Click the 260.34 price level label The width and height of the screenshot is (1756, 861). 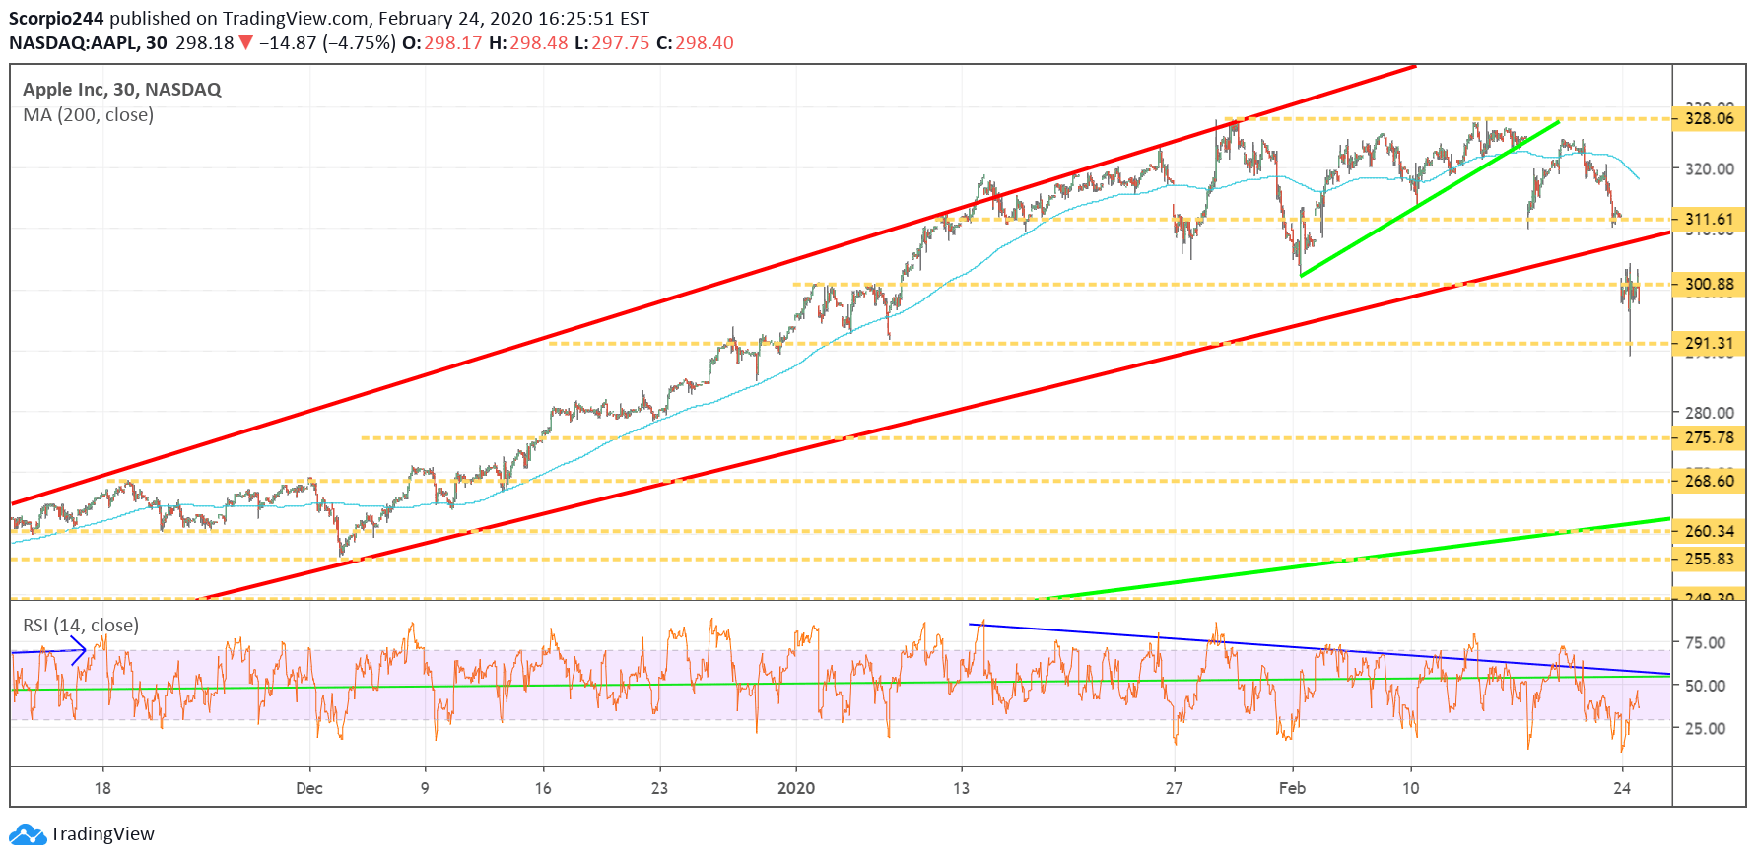pos(1709,532)
